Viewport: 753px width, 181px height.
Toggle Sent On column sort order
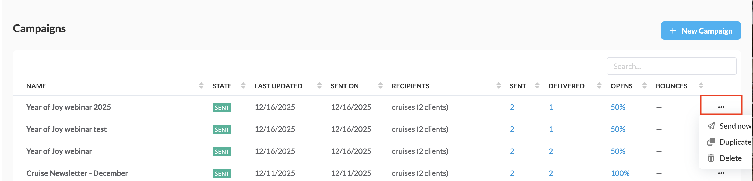pyautogui.click(x=380, y=86)
